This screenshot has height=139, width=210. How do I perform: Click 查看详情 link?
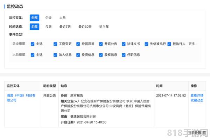pos(197,95)
